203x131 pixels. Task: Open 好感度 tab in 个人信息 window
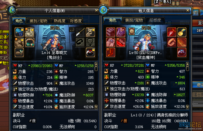tap(76, 21)
